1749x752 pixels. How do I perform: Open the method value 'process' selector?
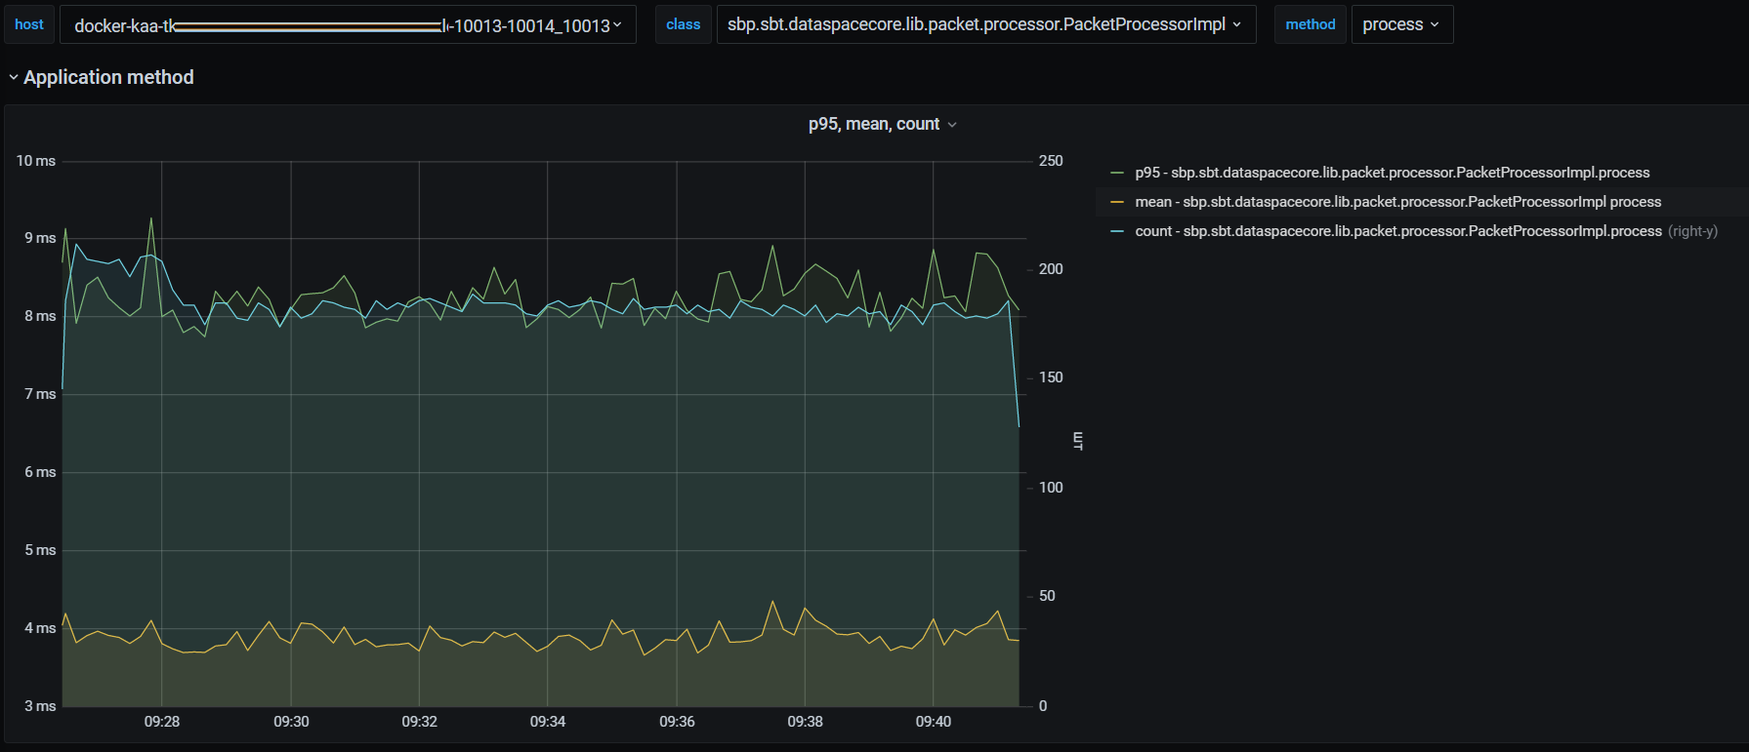(1393, 25)
